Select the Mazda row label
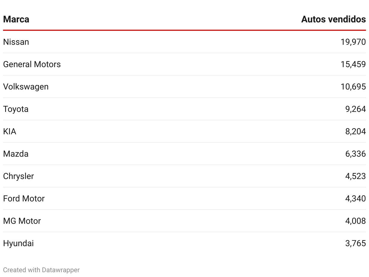 pyautogui.click(x=16, y=154)
